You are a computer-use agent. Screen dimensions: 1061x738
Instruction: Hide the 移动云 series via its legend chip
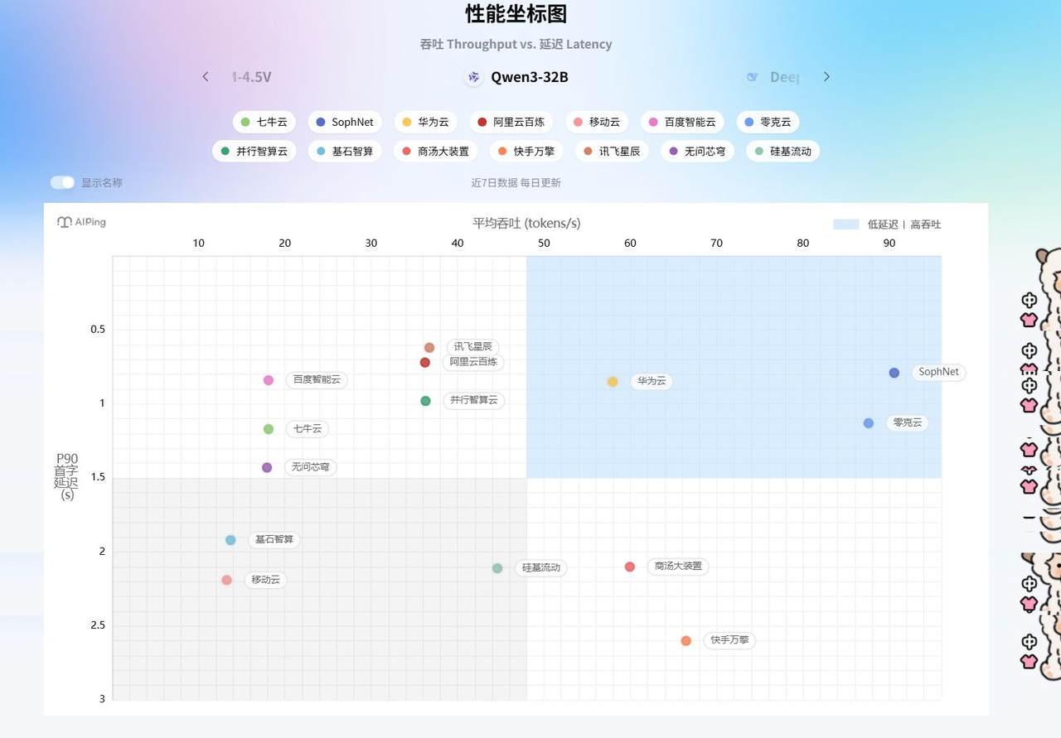[596, 122]
